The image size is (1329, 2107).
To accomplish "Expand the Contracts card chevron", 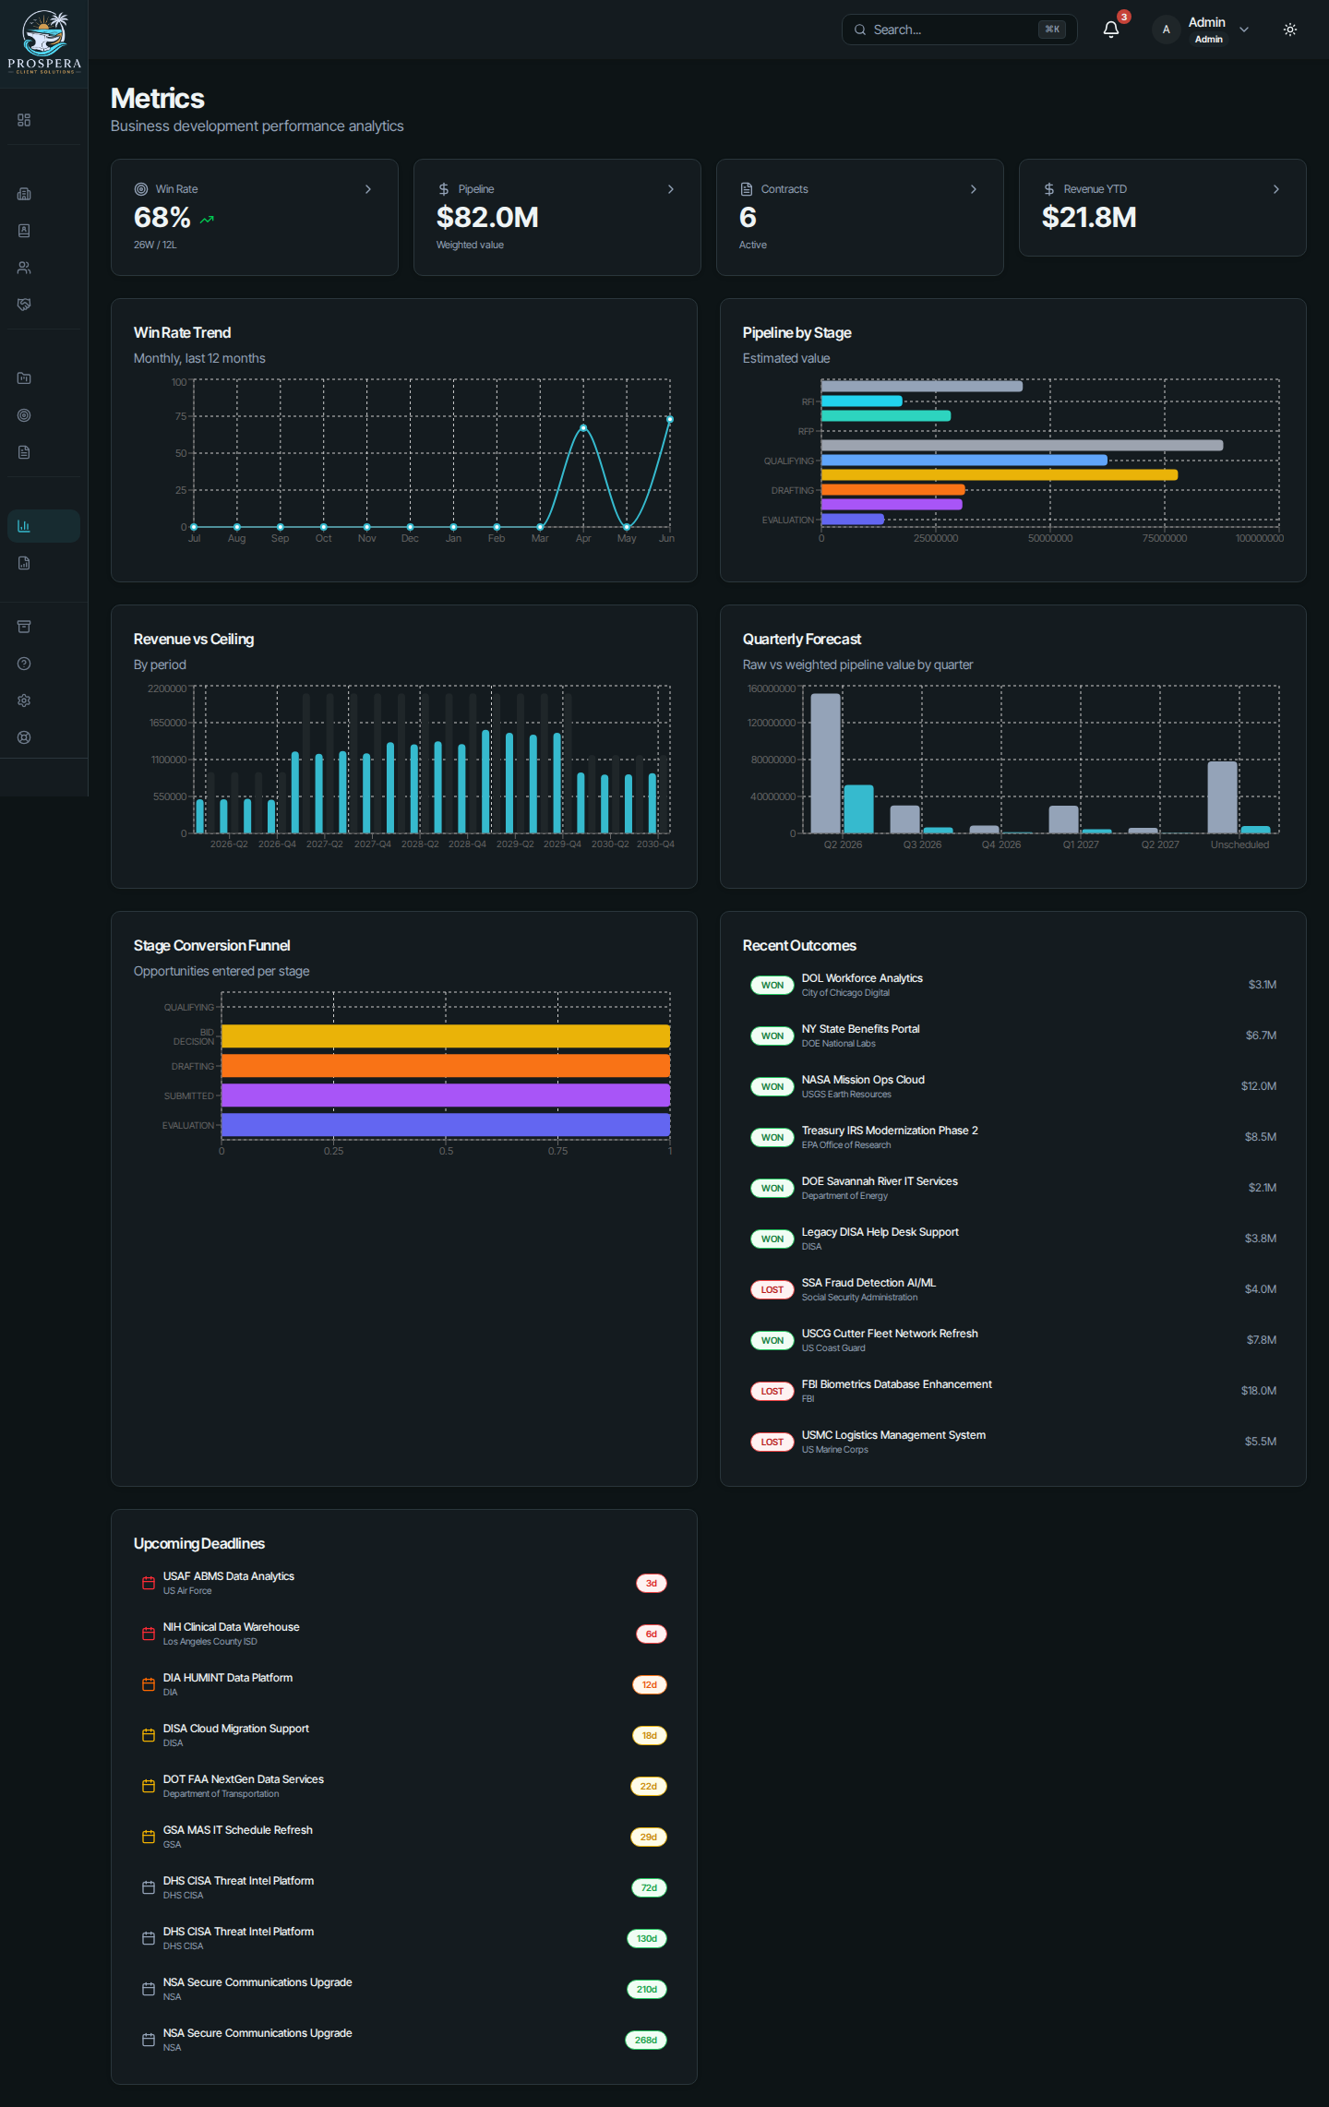I will pyautogui.click(x=974, y=189).
